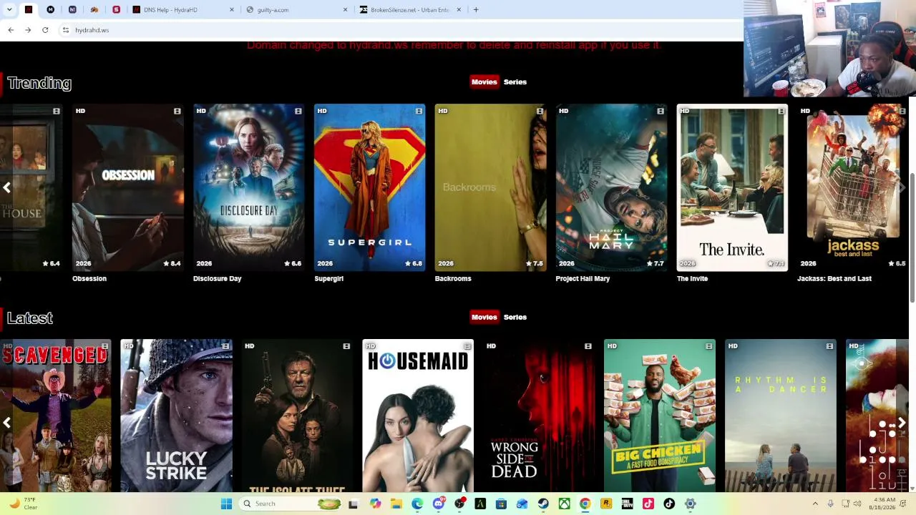This screenshot has width=916, height=515.
Task: Switch to the BrokenSilenze.net tab
Action: (x=411, y=10)
